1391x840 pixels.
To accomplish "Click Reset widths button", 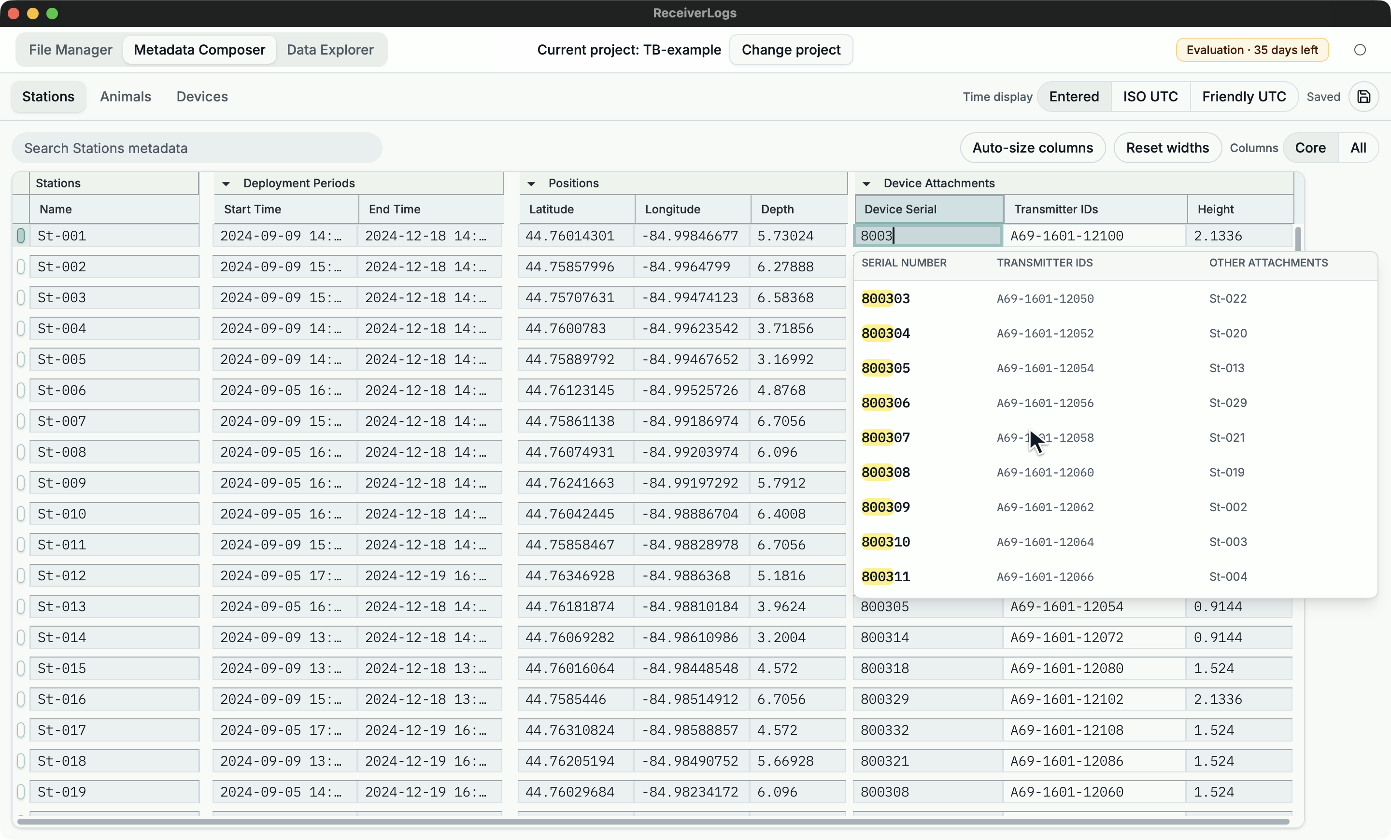I will (x=1167, y=148).
